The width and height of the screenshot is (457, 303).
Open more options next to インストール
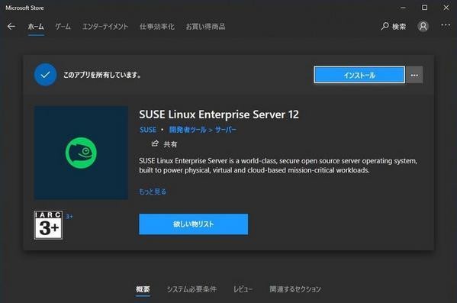[x=414, y=76]
